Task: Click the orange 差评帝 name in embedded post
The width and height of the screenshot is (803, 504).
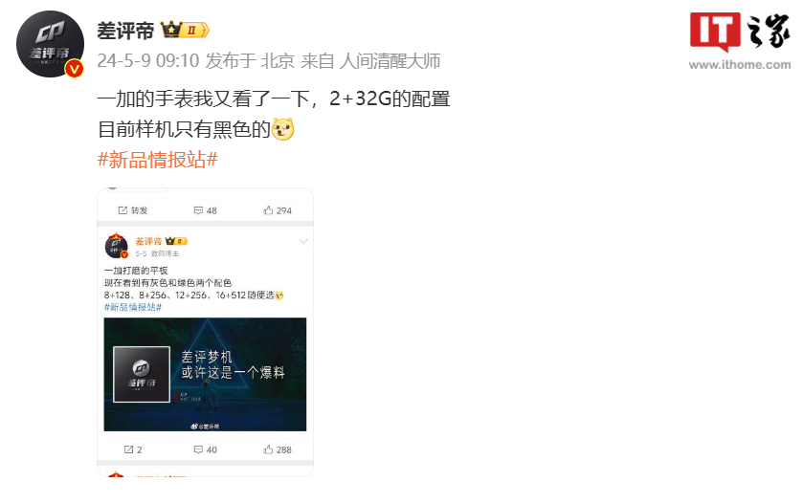Action: 148,241
